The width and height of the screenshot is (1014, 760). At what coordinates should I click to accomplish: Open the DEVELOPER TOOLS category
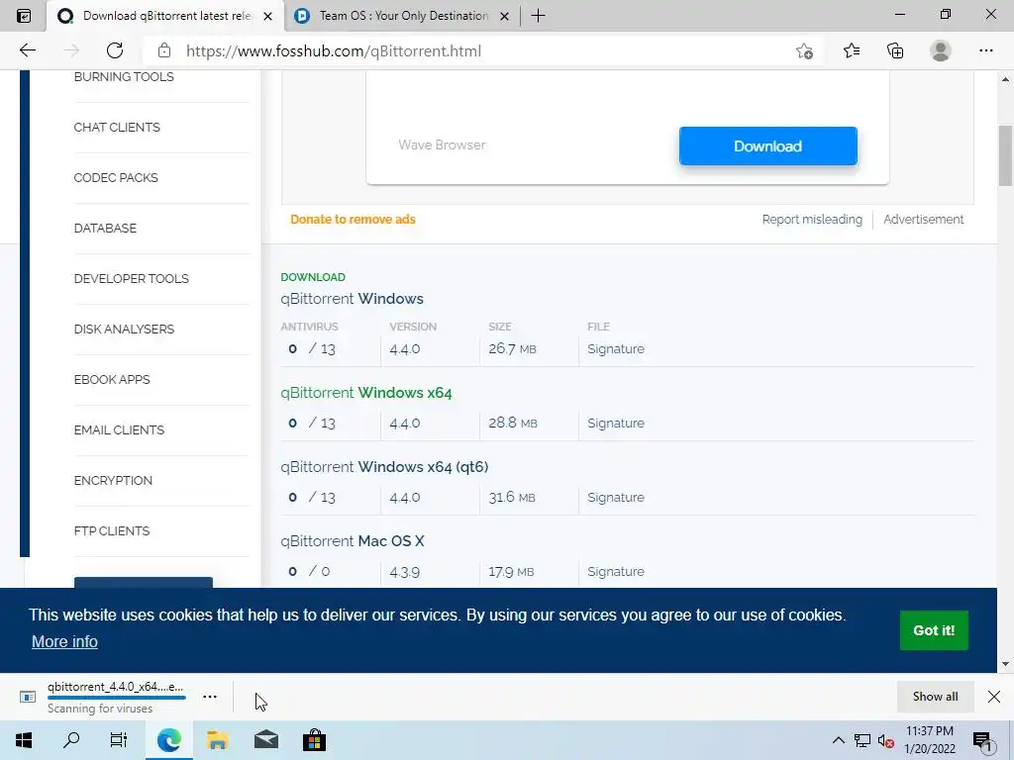(132, 278)
